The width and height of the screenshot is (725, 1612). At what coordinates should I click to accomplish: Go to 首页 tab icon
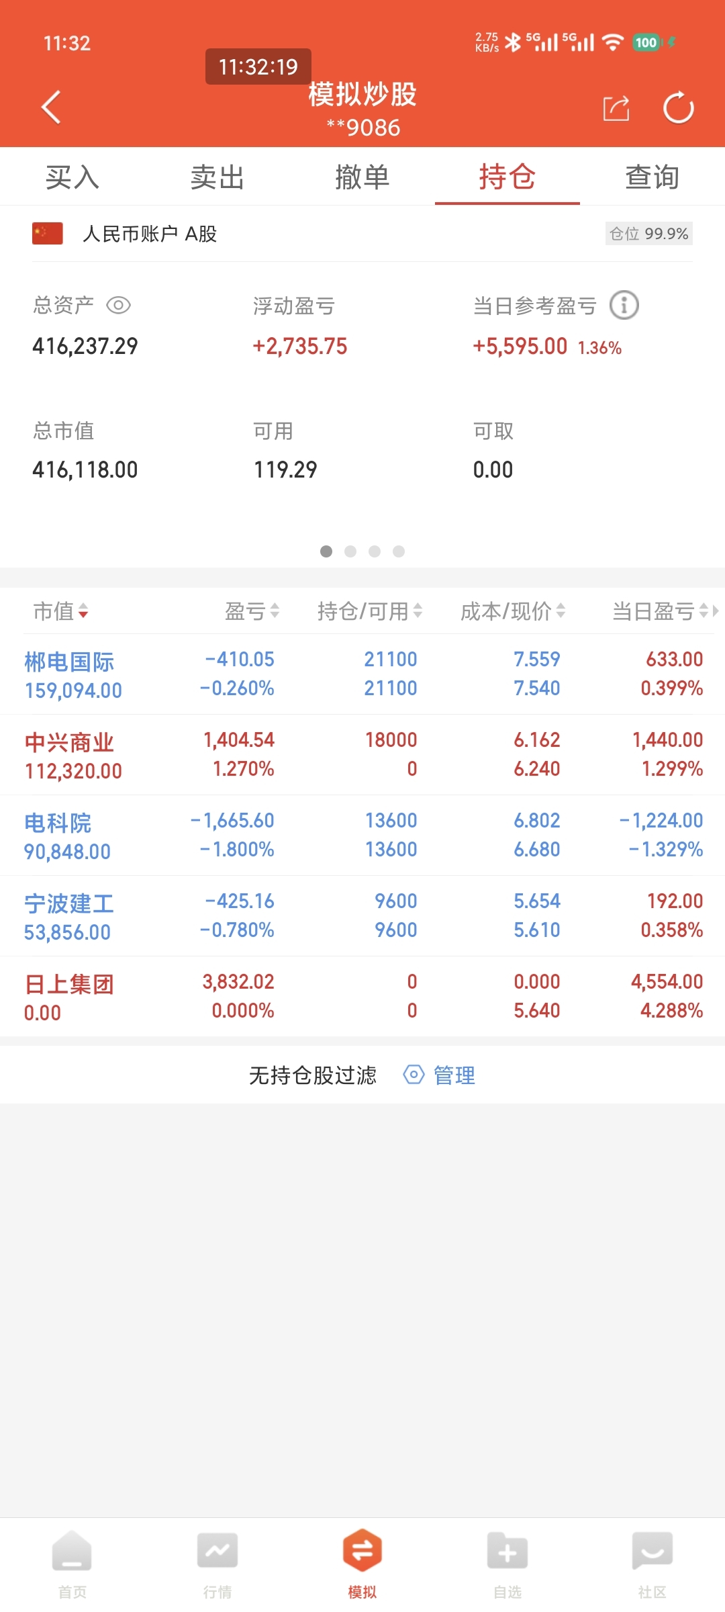point(72,1552)
